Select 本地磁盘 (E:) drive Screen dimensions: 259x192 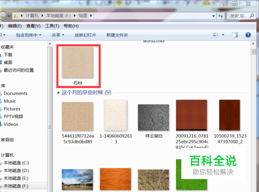tap(16, 178)
